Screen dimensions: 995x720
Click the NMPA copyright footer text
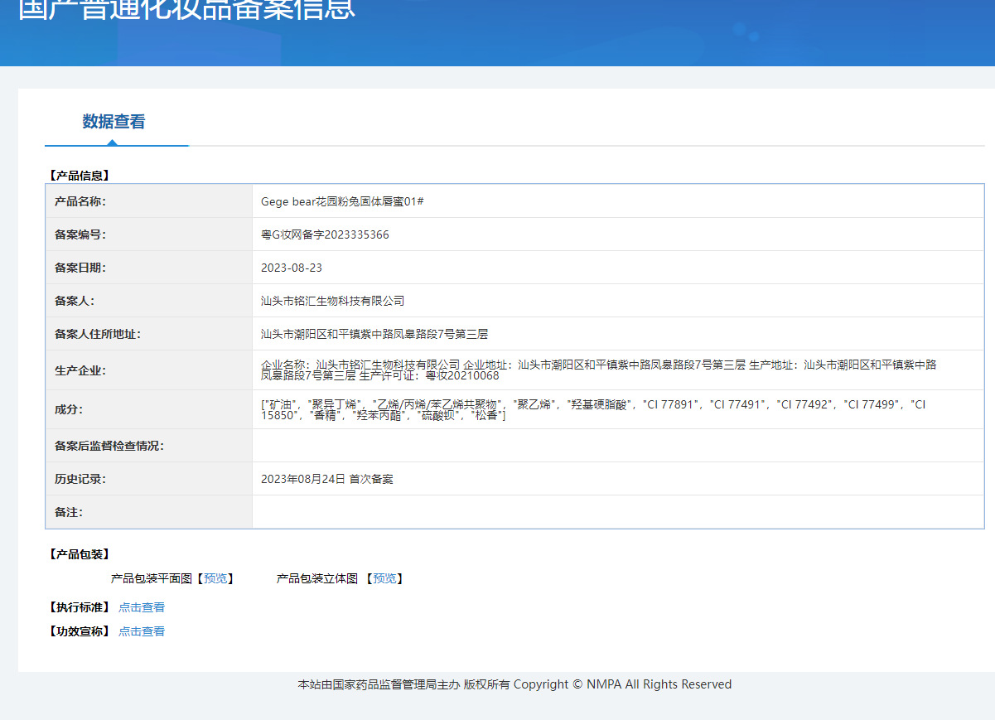coord(514,684)
